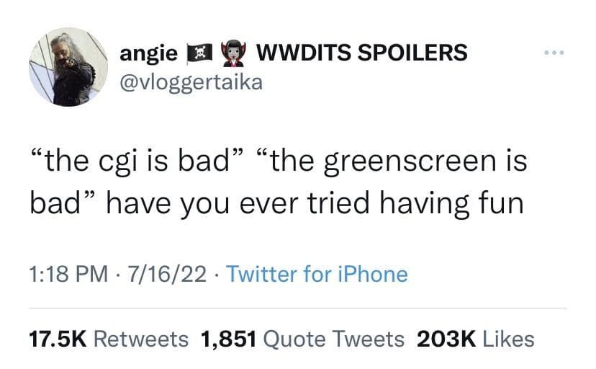The image size is (596, 369).
Task: Click the 17.5K retweet count
Action: 58,339
